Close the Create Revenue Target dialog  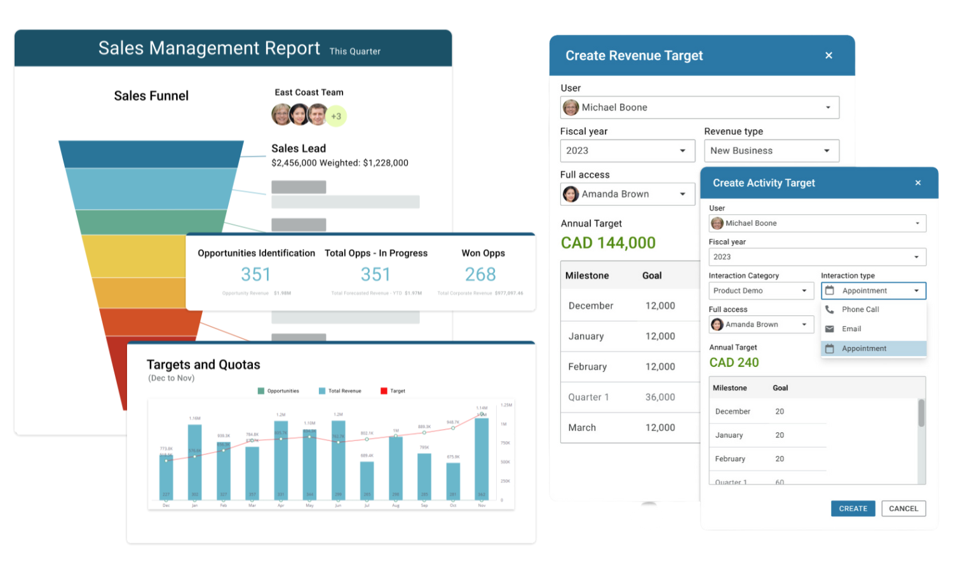[828, 55]
